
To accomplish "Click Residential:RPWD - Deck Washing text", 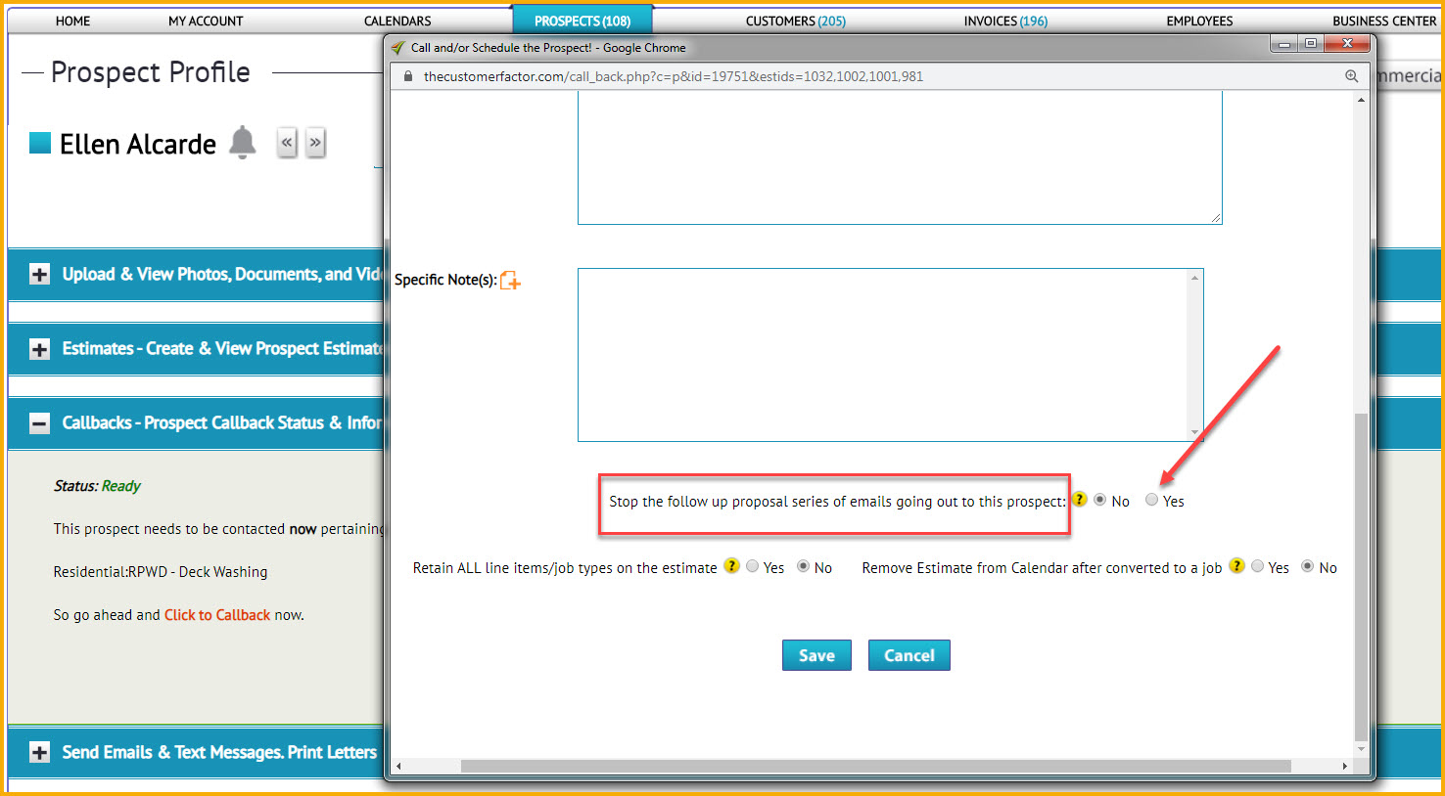I will click(x=161, y=572).
